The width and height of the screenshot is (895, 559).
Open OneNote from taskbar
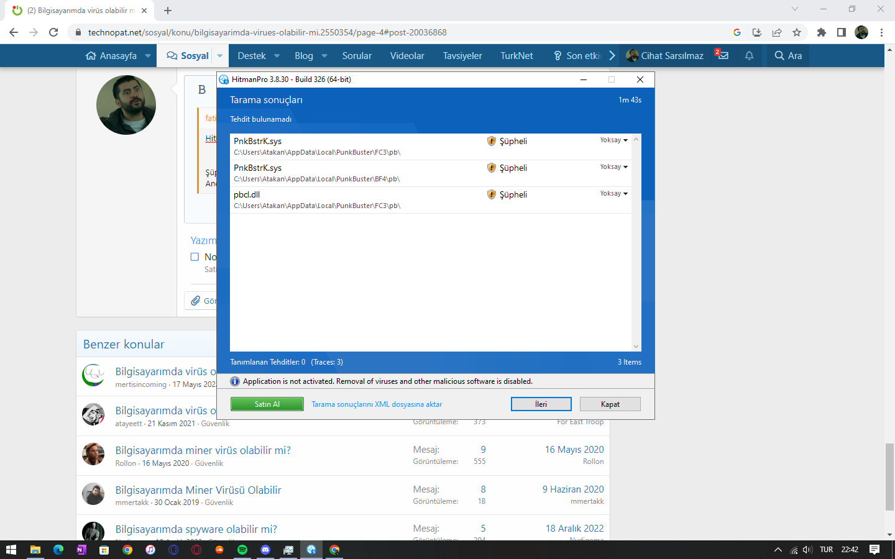coord(81,550)
